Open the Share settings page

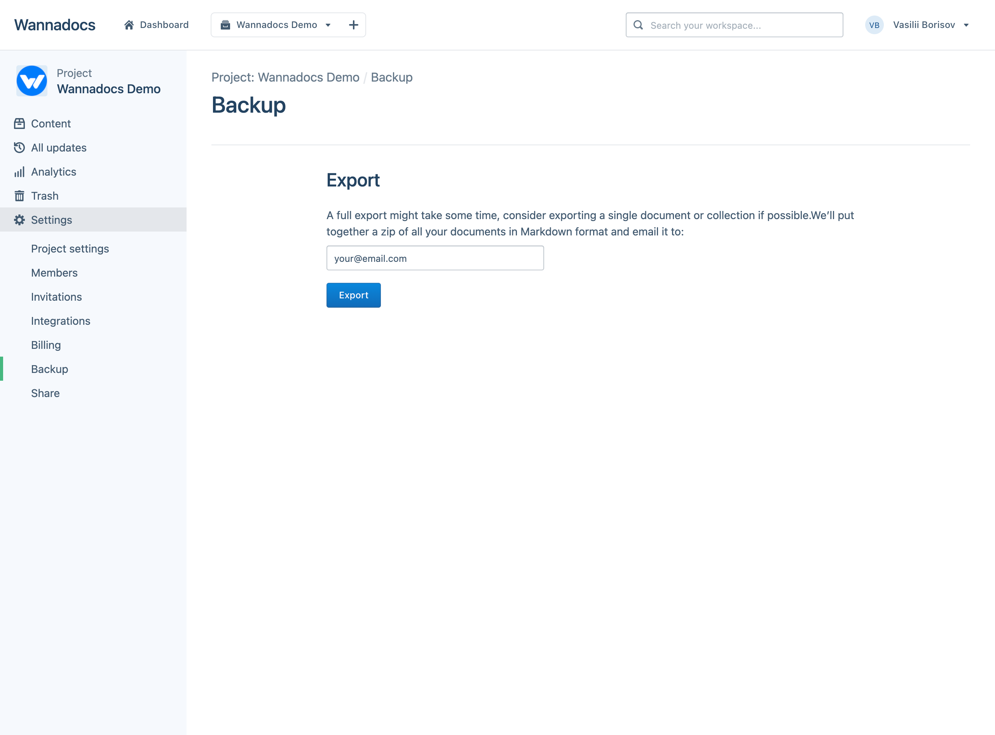45,393
